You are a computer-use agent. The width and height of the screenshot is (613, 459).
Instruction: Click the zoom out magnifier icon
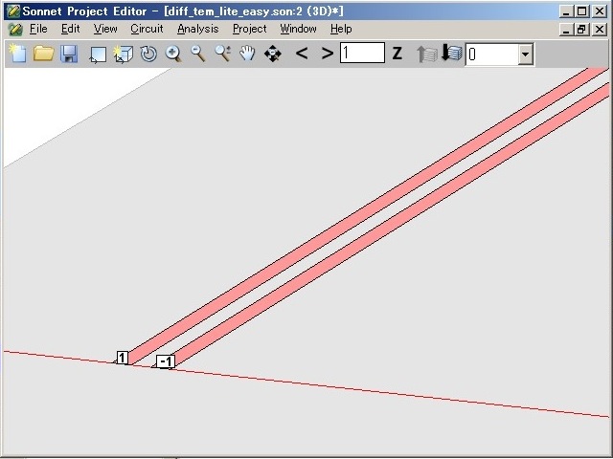(198, 54)
